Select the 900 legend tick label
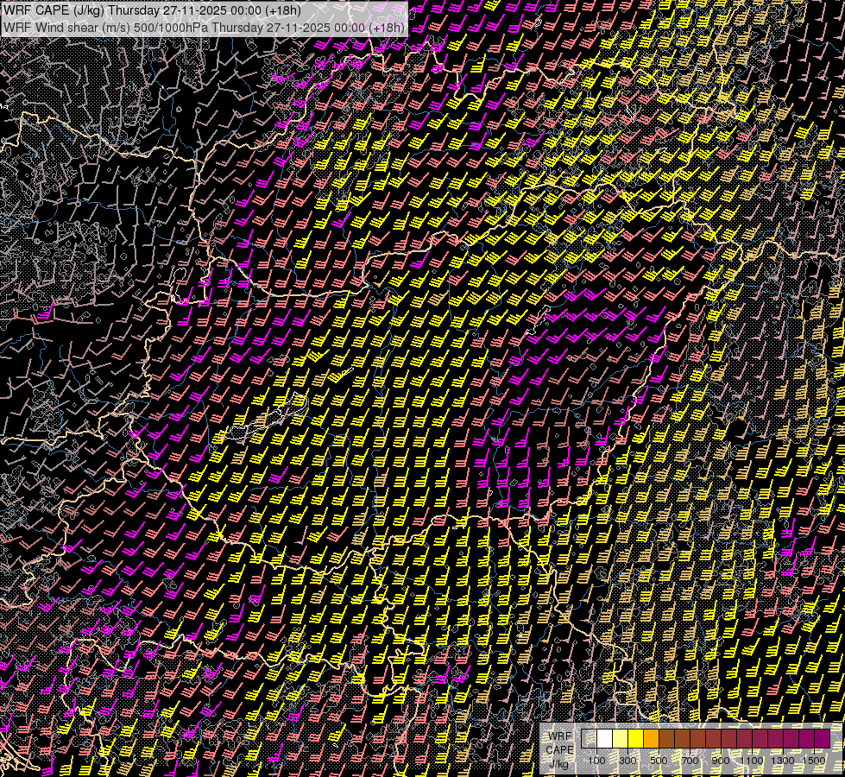This screenshot has width=845, height=777. (721, 761)
